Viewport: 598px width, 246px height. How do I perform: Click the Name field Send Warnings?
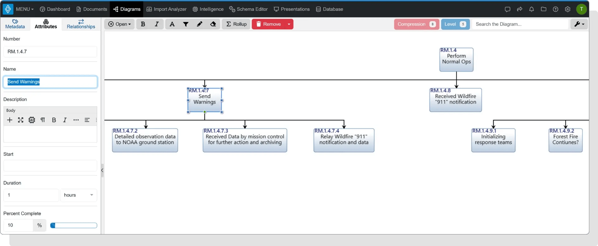[50, 82]
